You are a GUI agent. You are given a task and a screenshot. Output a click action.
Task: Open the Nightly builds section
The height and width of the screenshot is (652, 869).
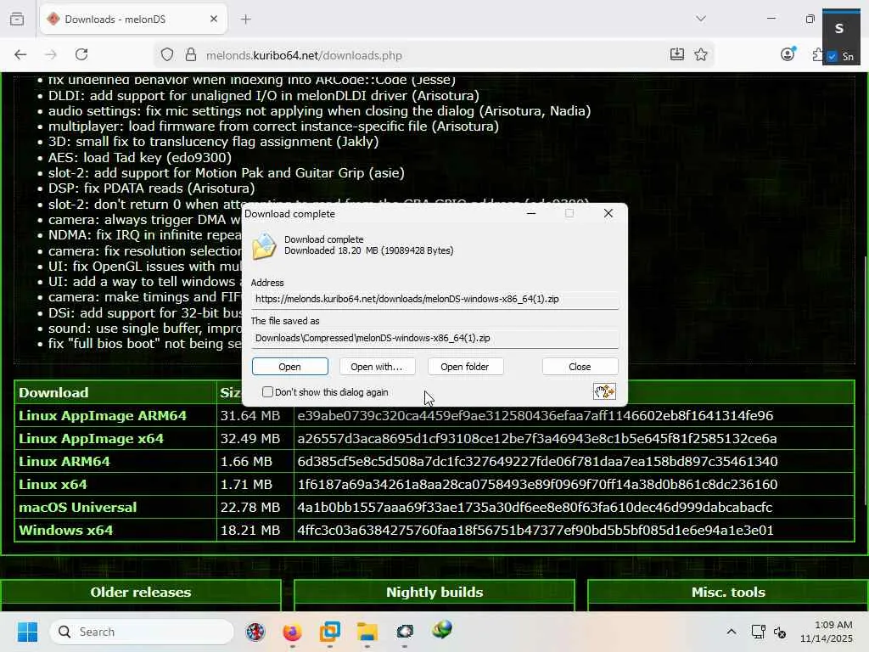click(434, 593)
